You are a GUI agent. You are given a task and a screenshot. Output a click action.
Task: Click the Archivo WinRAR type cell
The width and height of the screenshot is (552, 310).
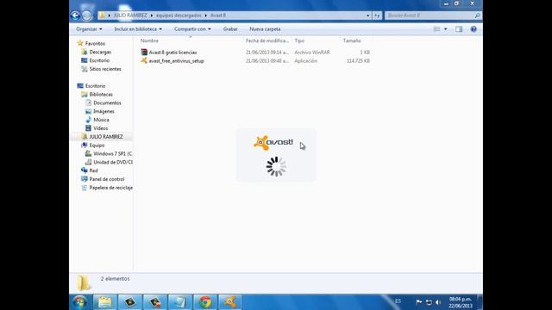[312, 53]
